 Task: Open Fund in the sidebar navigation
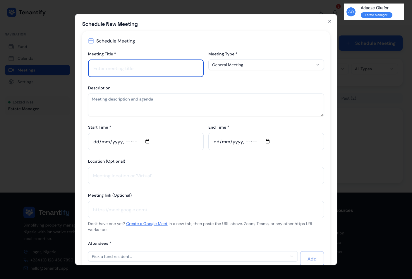[x=37, y=47]
